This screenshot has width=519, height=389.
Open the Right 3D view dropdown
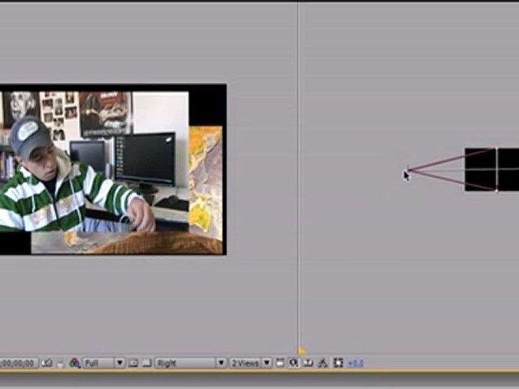pyautogui.click(x=191, y=363)
